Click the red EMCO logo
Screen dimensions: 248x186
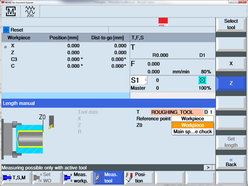point(163,22)
